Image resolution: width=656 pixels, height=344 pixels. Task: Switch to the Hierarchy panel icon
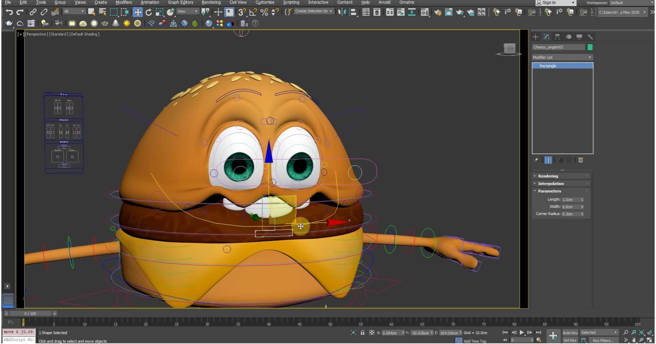tap(557, 37)
